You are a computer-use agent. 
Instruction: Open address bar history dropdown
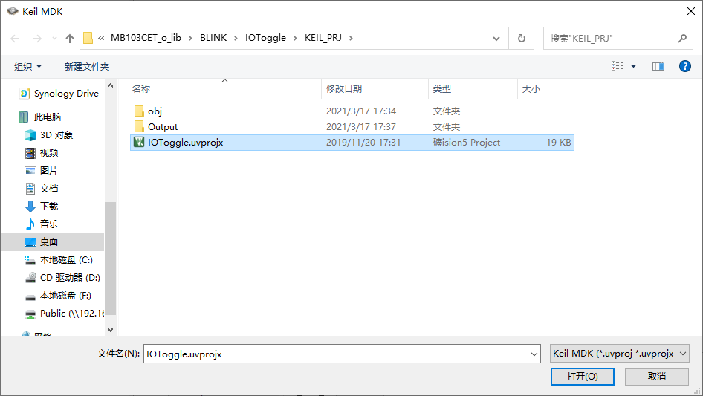[x=496, y=39]
